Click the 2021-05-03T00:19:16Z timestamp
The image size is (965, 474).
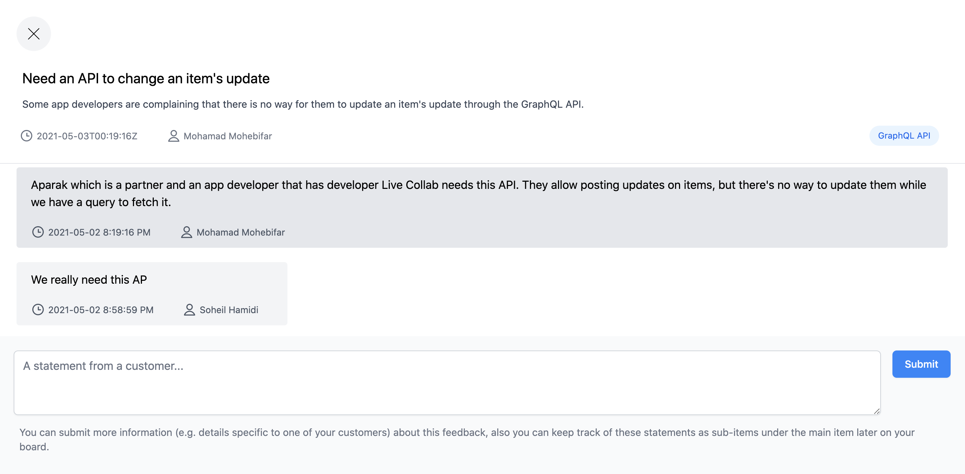coord(87,136)
